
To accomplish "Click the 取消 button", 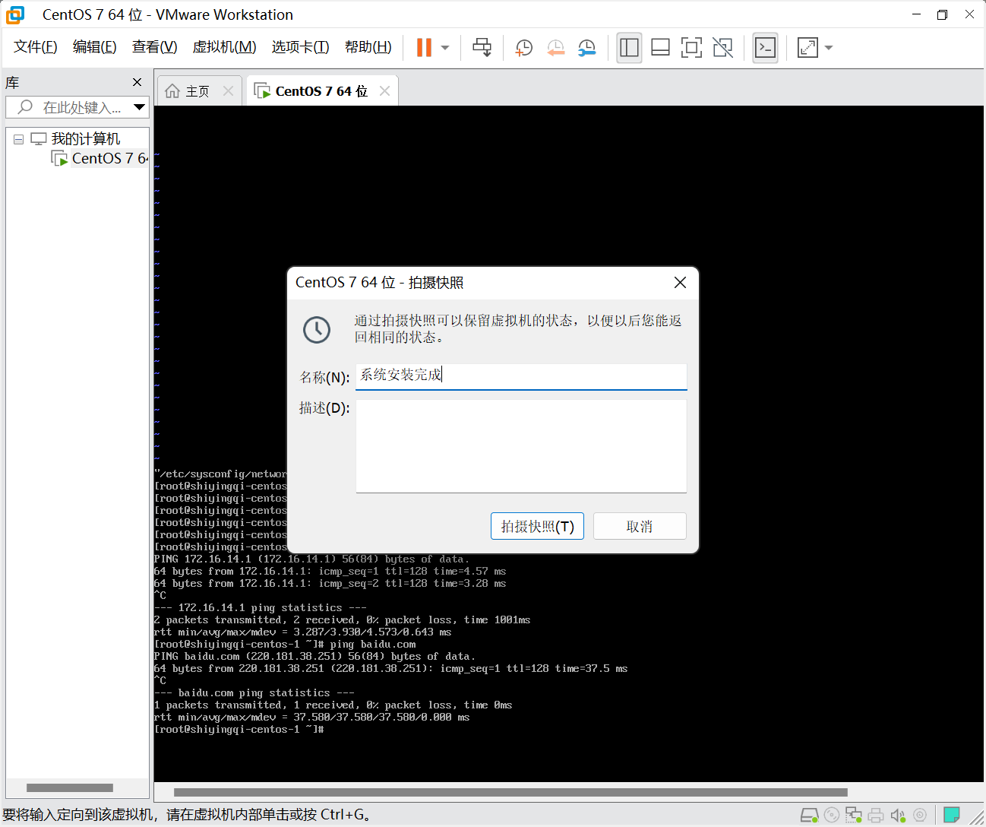I will pyautogui.click(x=640, y=526).
